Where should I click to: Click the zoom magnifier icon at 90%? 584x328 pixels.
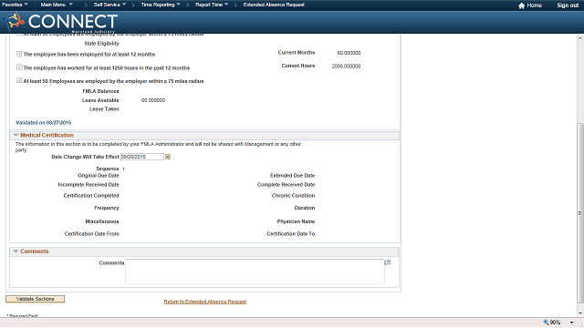tap(546, 322)
